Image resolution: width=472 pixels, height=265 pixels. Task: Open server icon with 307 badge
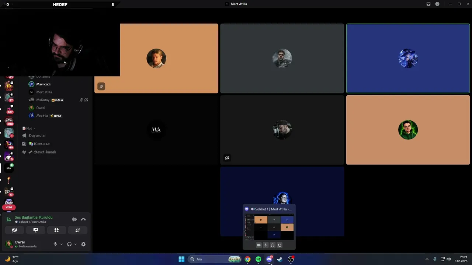[9, 109]
